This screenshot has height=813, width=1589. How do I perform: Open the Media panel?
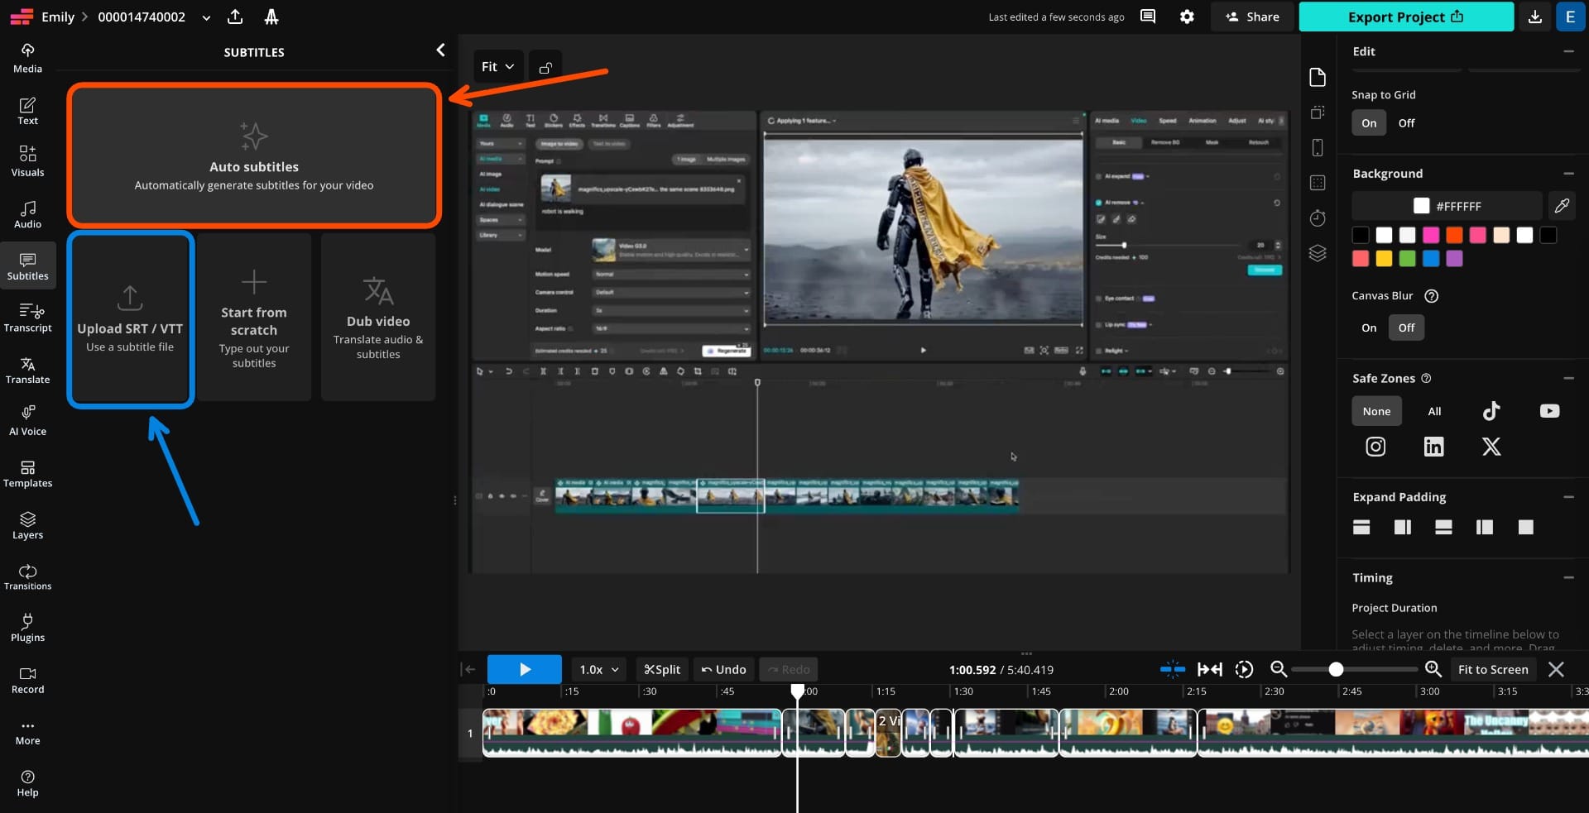tap(27, 56)
